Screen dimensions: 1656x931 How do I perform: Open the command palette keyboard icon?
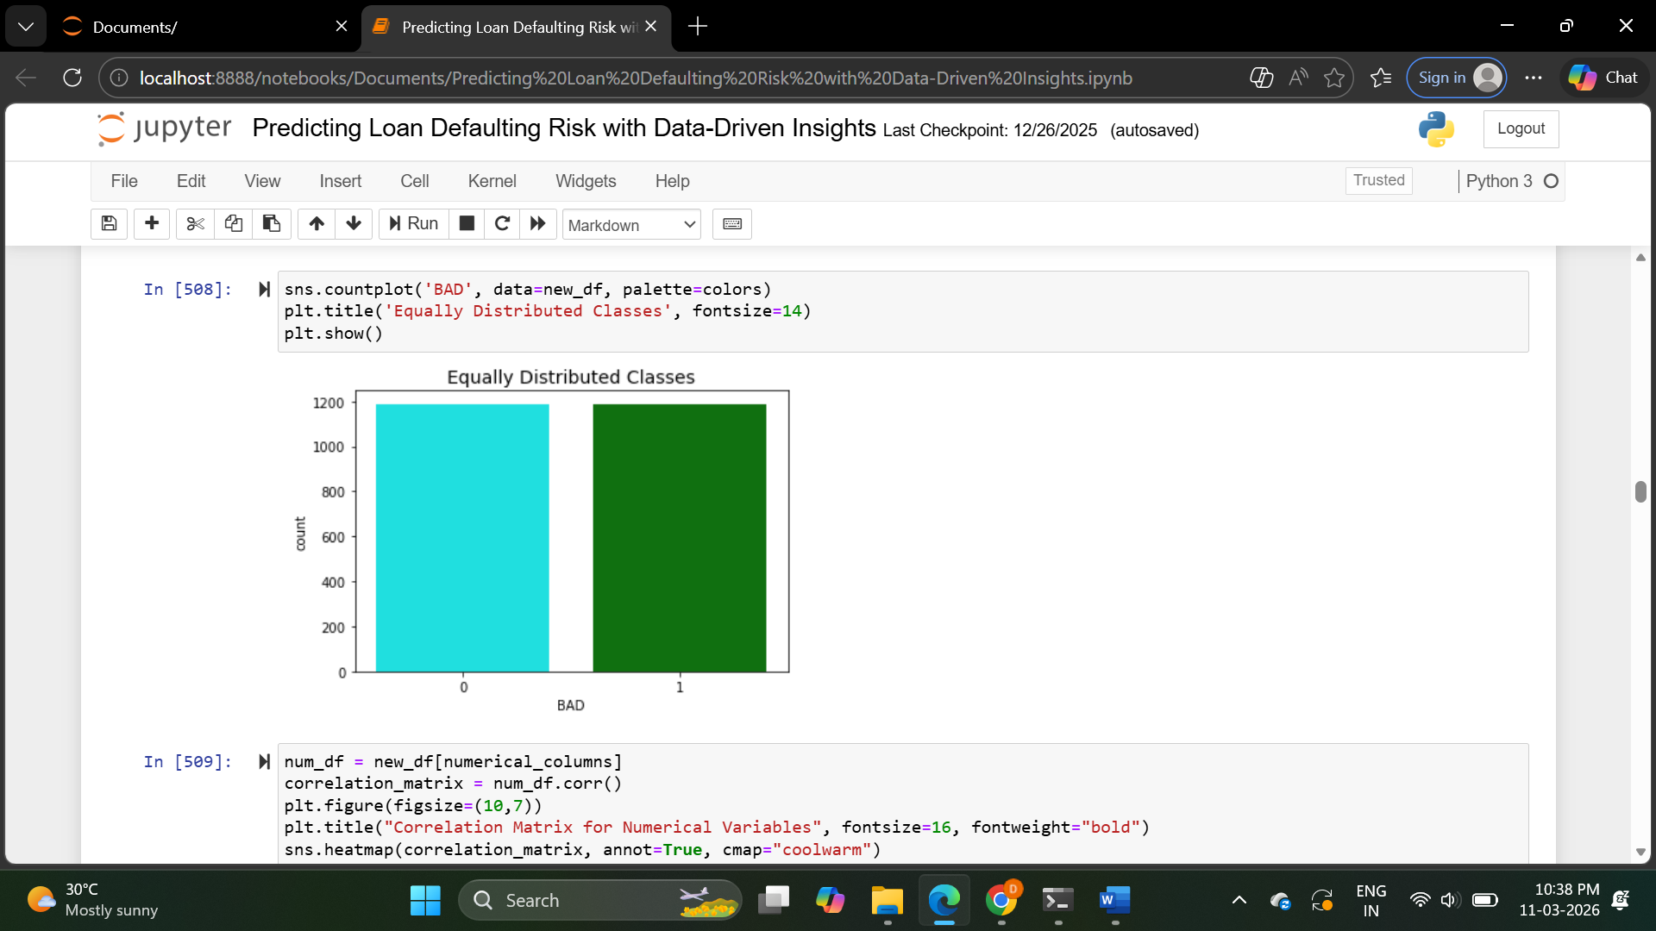[732, 224]
